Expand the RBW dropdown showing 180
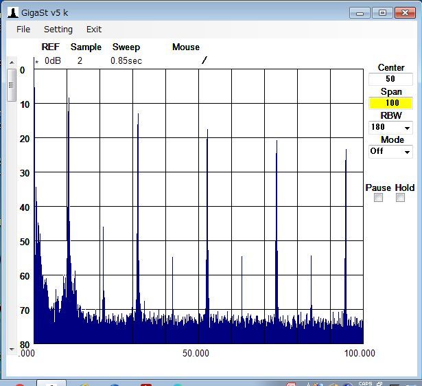The width and height of the screenshot is (422, 386). click(x=407, y=128)
